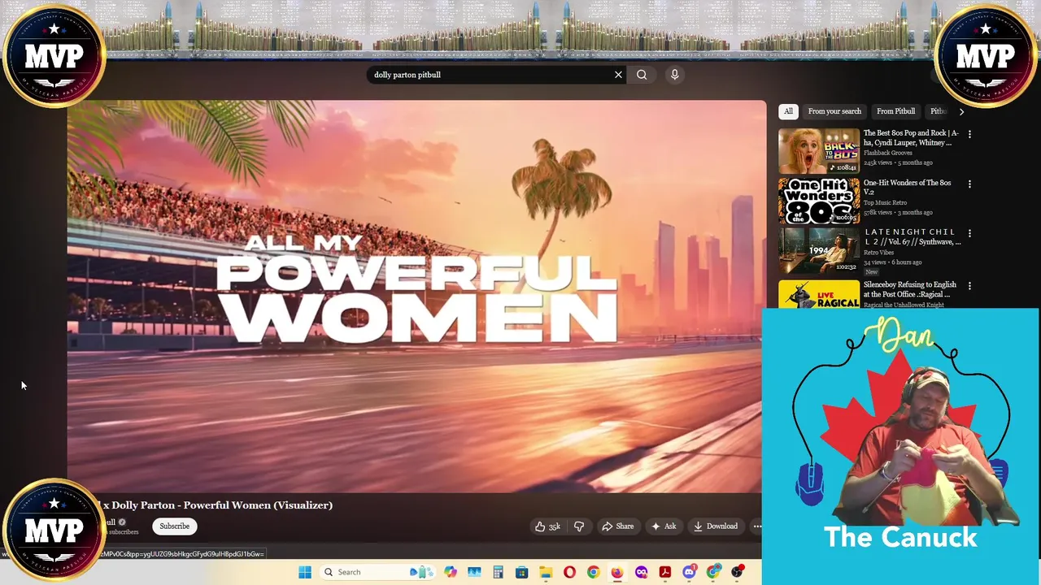Click the video player showing 'Powerful Women'
The height and width of the screenshot is (585, 1041).
point(416,297)
